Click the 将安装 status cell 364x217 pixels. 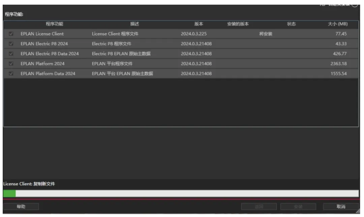point(266,34)
